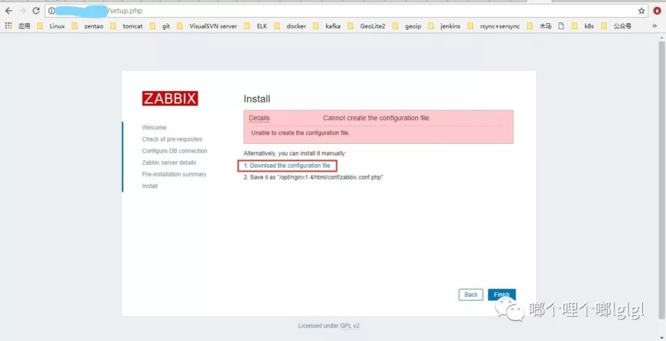Click the Finish button
This screenshot has height=341, width=666.
coord(501,295)
